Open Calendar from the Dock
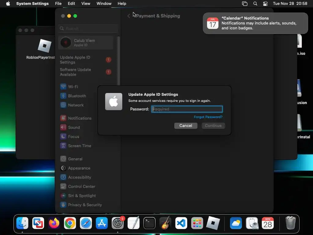This screenshot has height=235, width=313. tap(268, 223)
